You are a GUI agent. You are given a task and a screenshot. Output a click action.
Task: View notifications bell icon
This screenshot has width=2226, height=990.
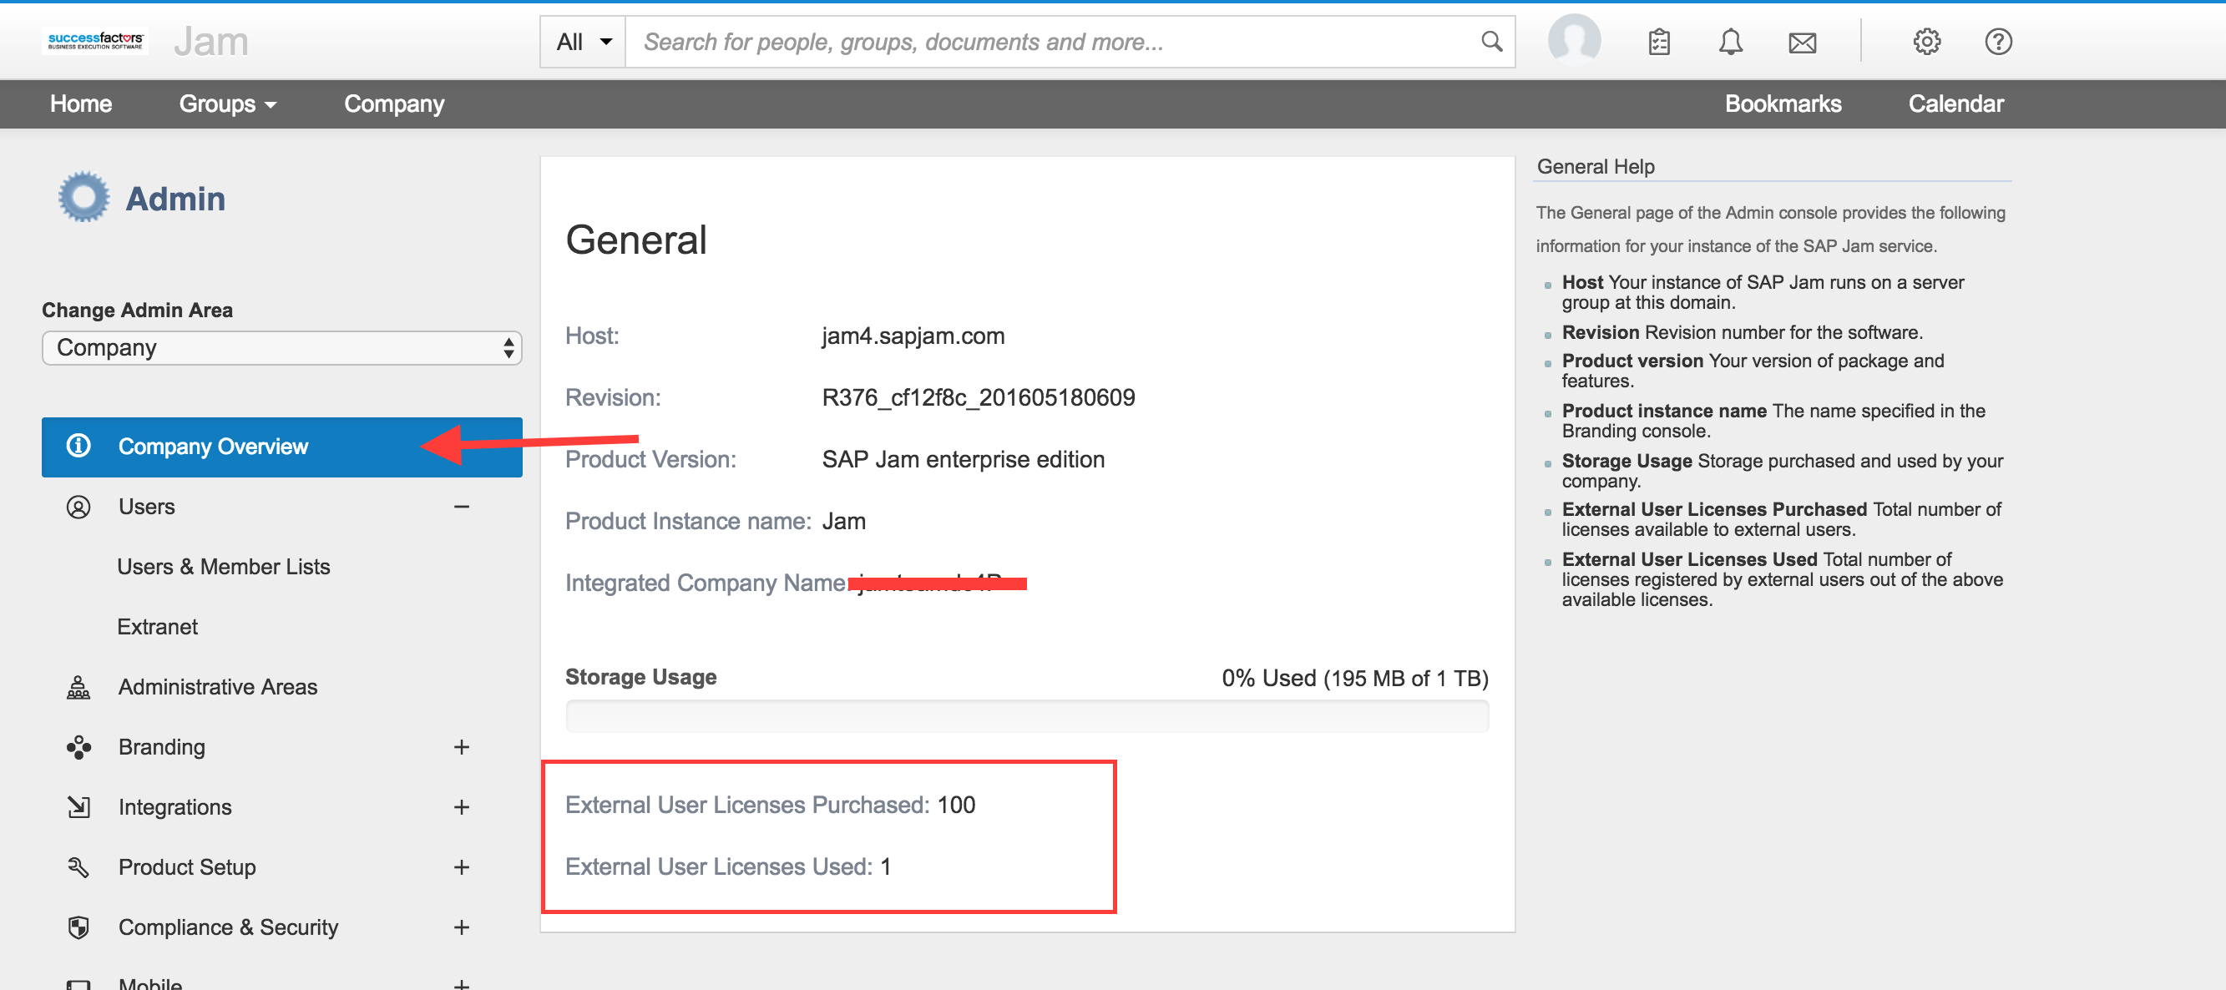click(x=1730, y=42)
